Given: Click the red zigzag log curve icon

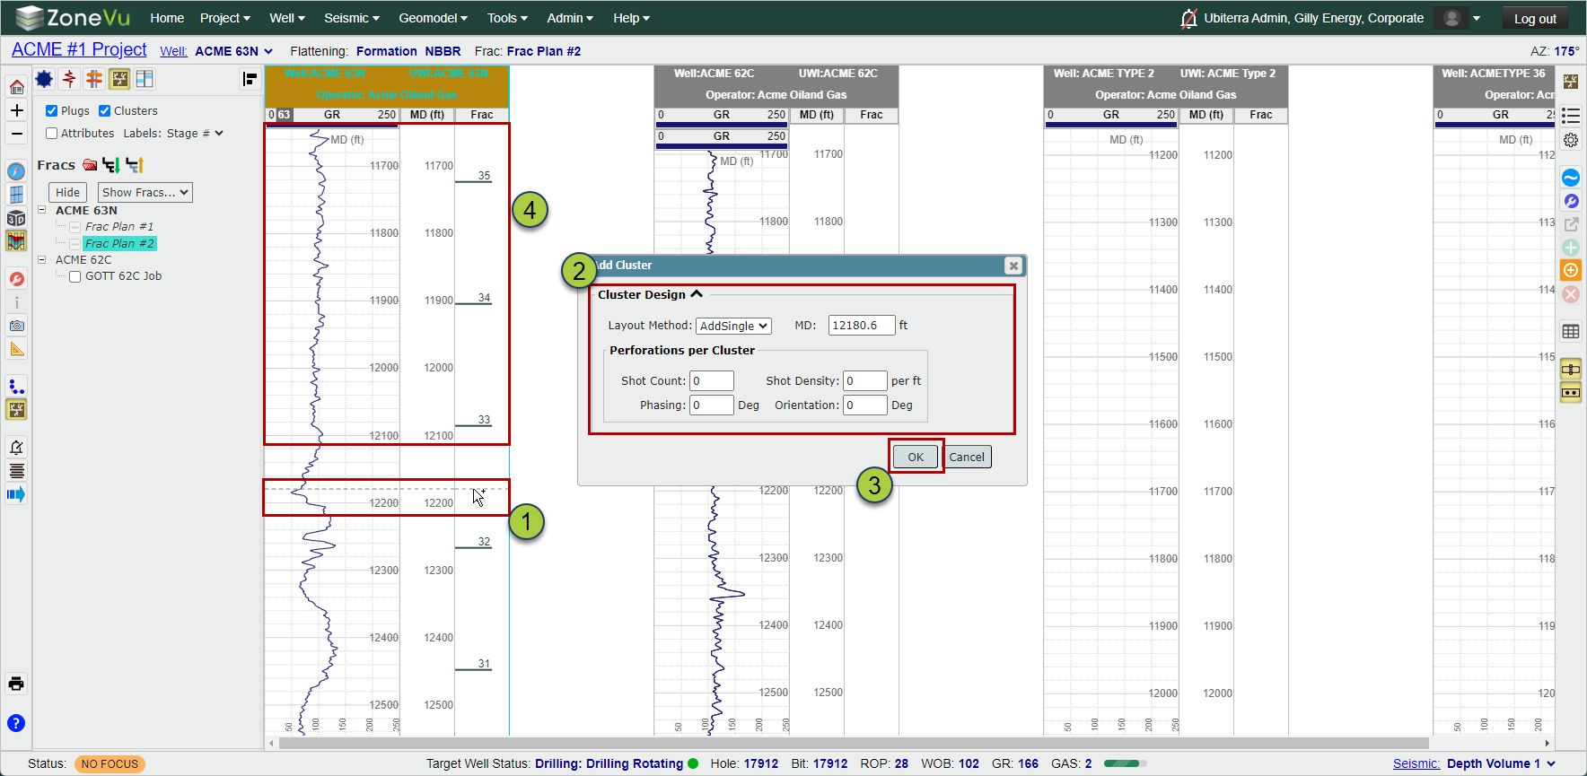Looking at the screenshot, I should (69, 79).
